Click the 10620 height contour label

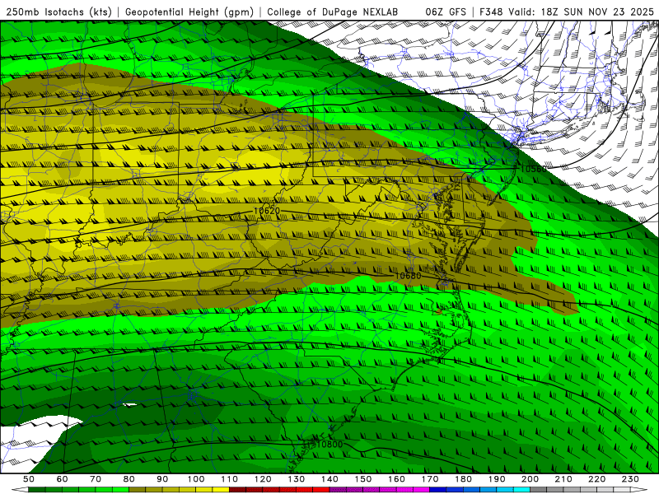pyautogui.click(x=267, y=211)
